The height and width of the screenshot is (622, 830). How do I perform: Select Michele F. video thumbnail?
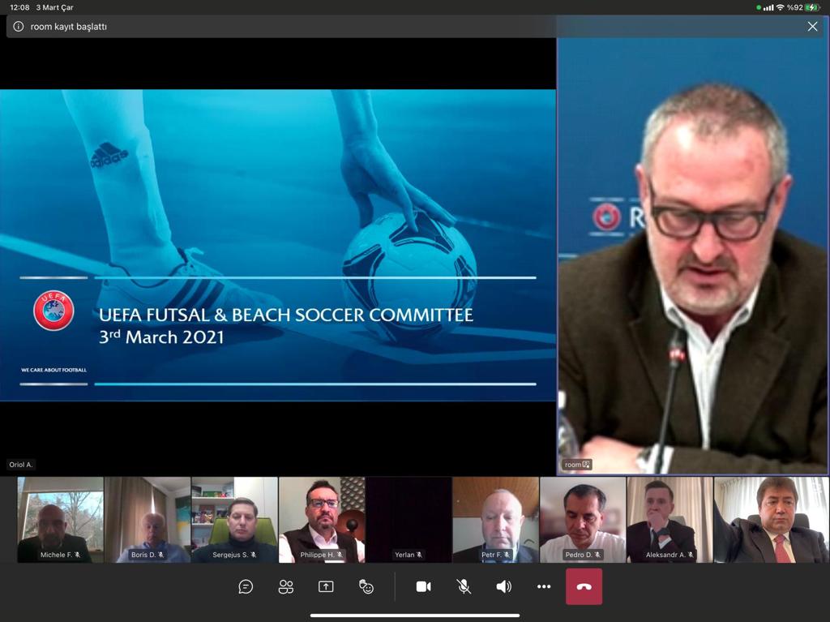pyautogui.click(x=60, y=520)
